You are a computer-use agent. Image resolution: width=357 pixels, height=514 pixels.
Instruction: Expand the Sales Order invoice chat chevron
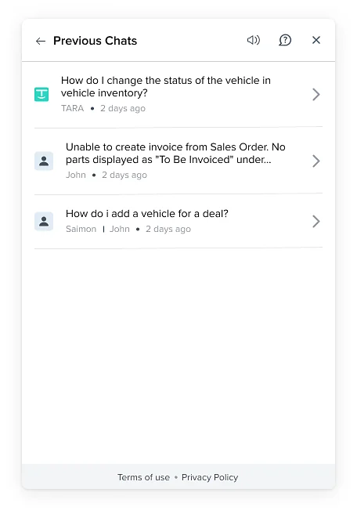point(316,161)
